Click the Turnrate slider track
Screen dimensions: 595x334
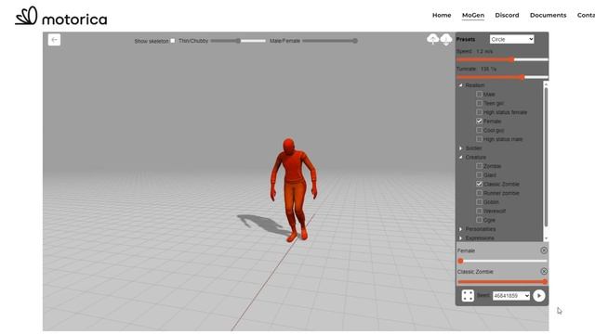click(x=502, y=77)
